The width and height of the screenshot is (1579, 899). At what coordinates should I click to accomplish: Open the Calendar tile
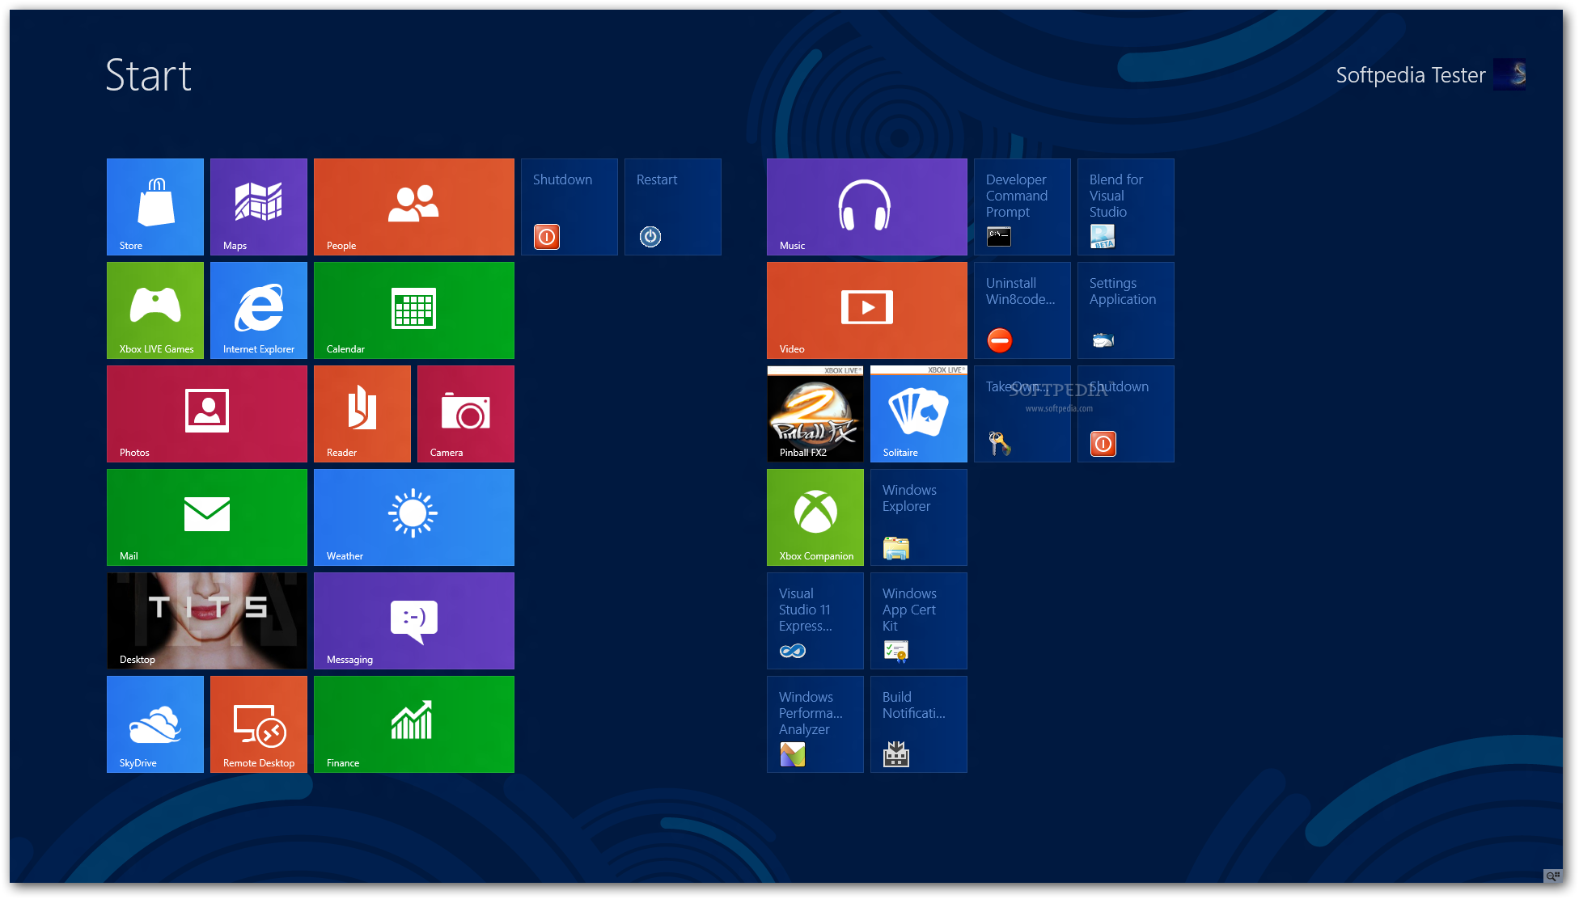414,310
